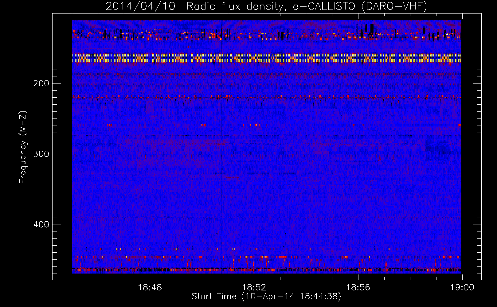The image size is (497, 307).
Task: Click the 'Frequency (MHZ)' axis label
Action: coord(23,147)
